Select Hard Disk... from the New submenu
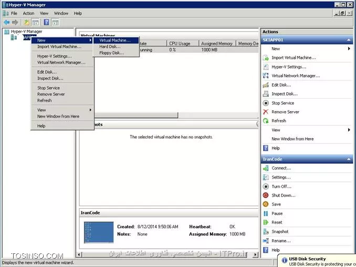Image resolution: width=356 pixels, height=267 pixels. [116, 47]
